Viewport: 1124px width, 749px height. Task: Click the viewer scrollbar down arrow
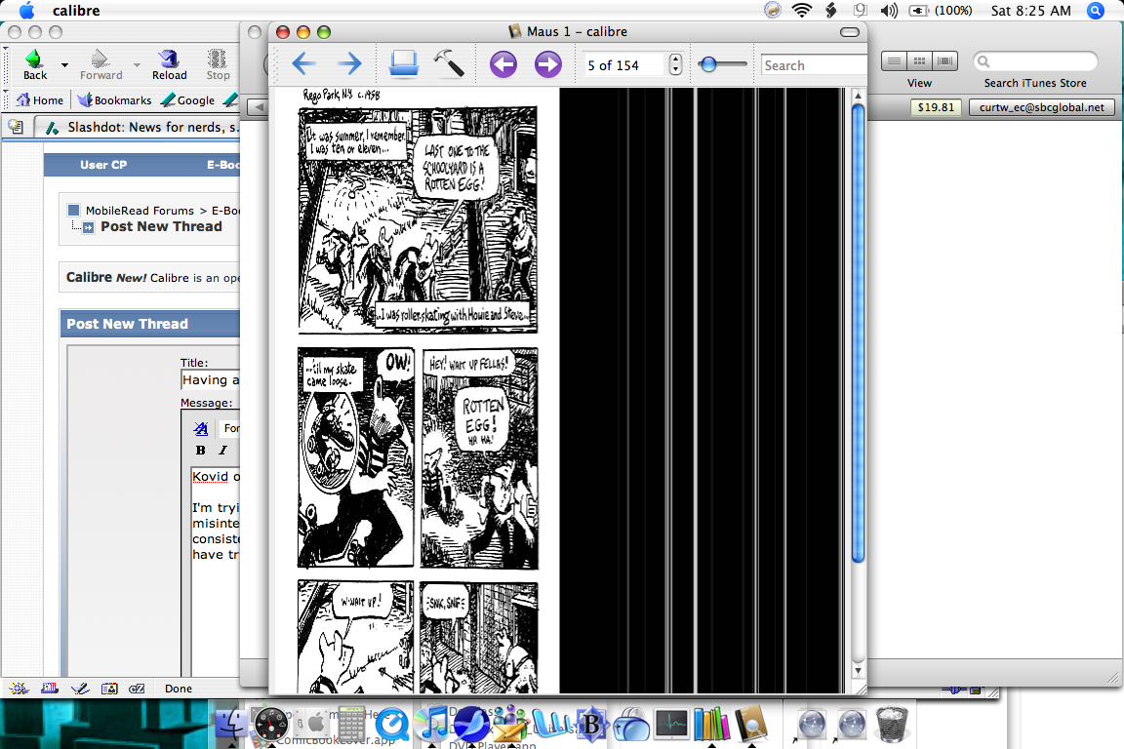point(858,671)
